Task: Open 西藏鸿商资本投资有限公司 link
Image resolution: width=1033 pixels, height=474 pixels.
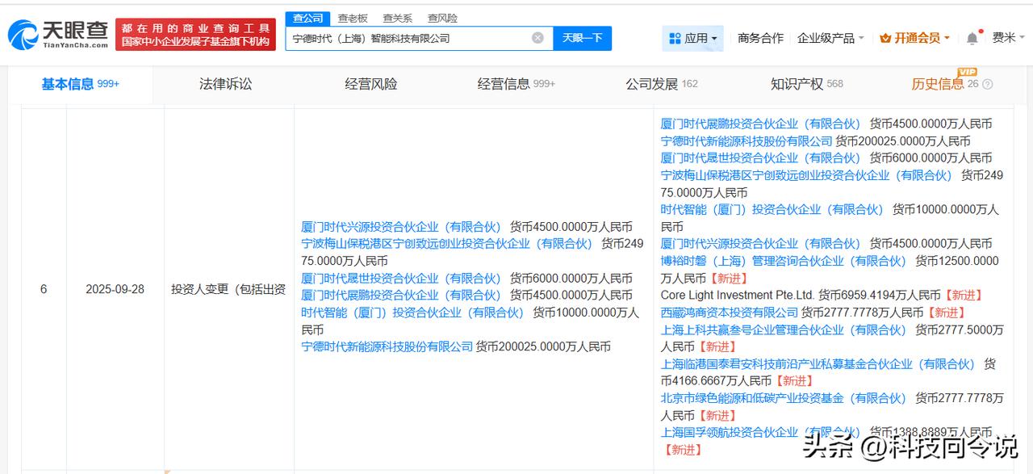Action: [x=730, y=313]
